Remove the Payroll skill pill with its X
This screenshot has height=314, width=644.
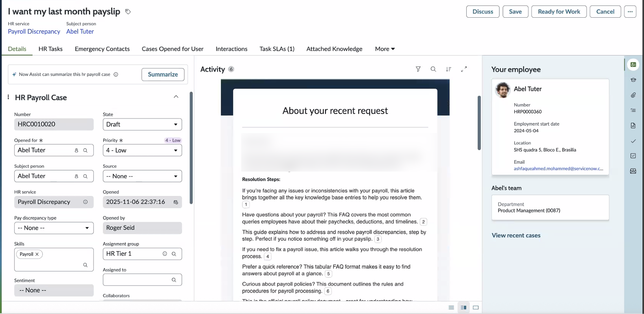[37, 254]
